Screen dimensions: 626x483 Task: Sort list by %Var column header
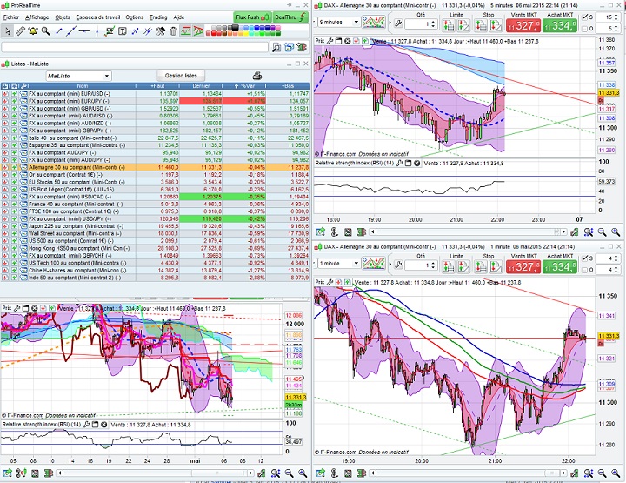[244, 86]
